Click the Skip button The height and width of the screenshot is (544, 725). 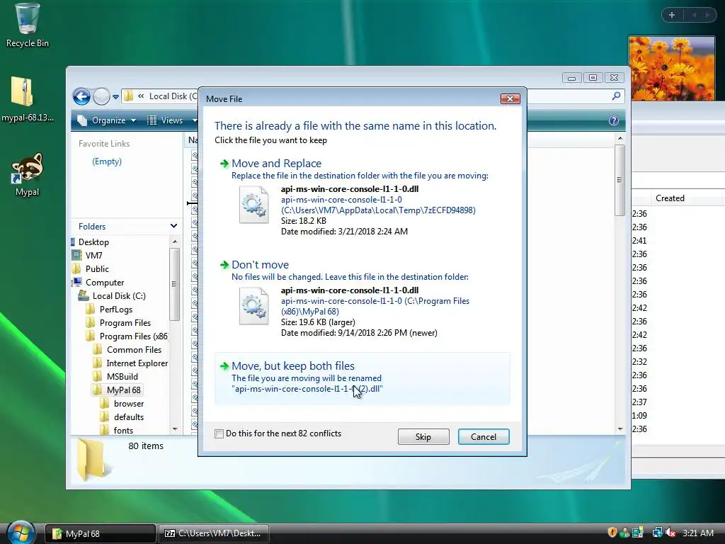tap(423, 436)
